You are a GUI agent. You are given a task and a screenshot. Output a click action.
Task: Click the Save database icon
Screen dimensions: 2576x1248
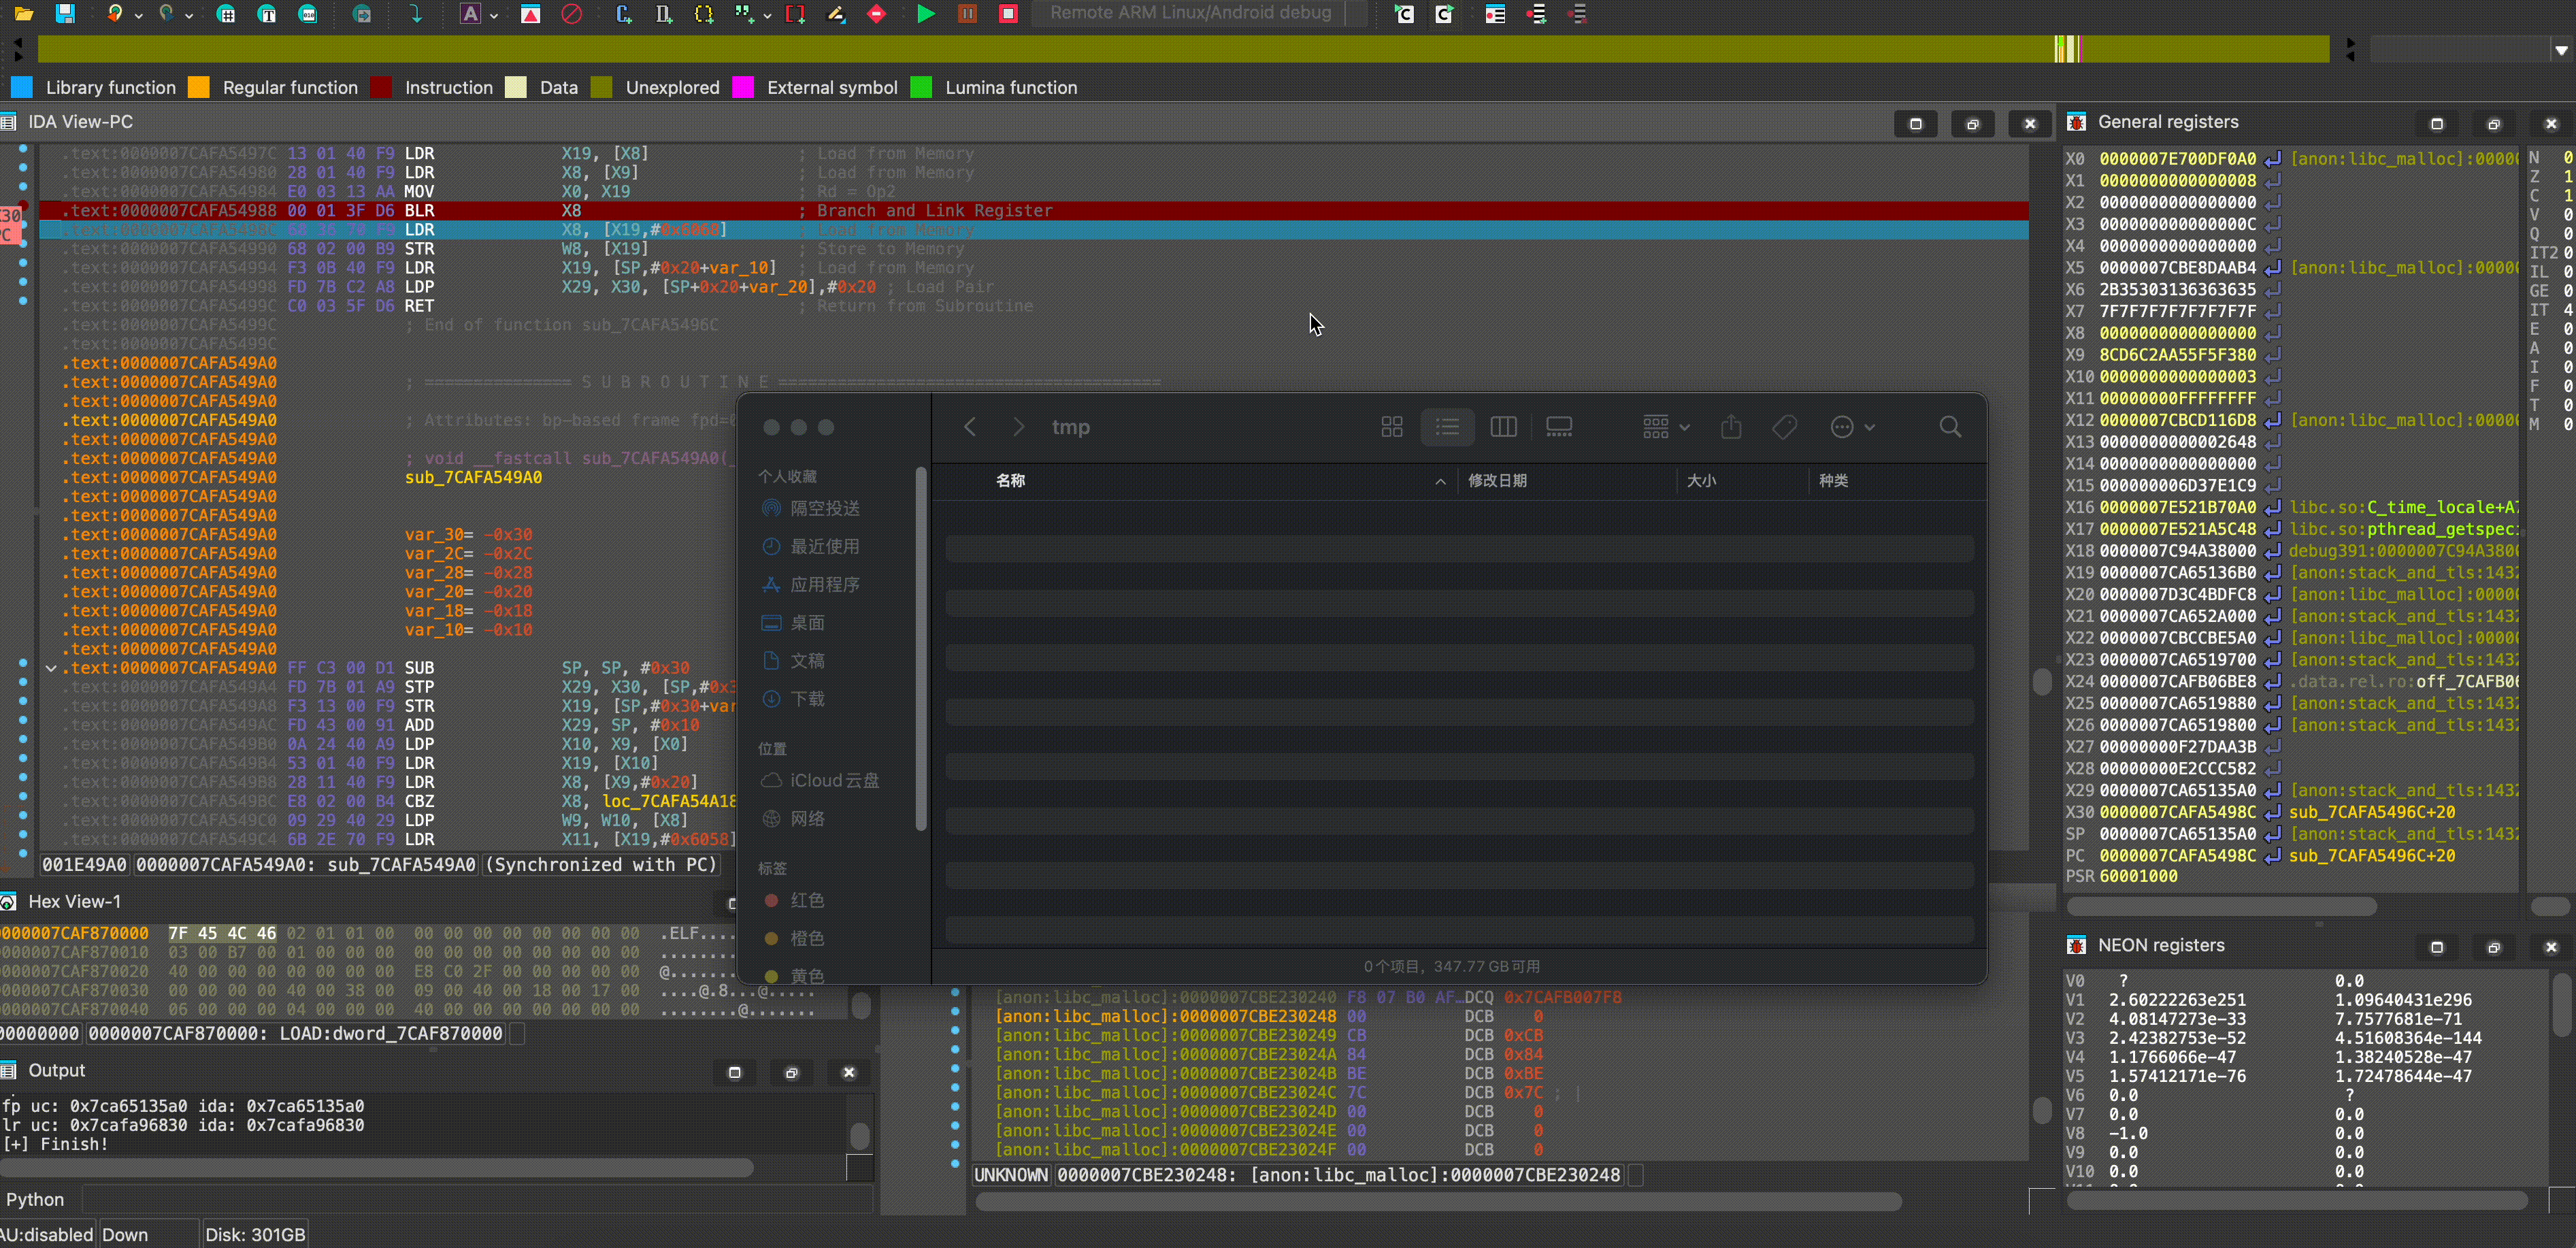tap(65, 13)
